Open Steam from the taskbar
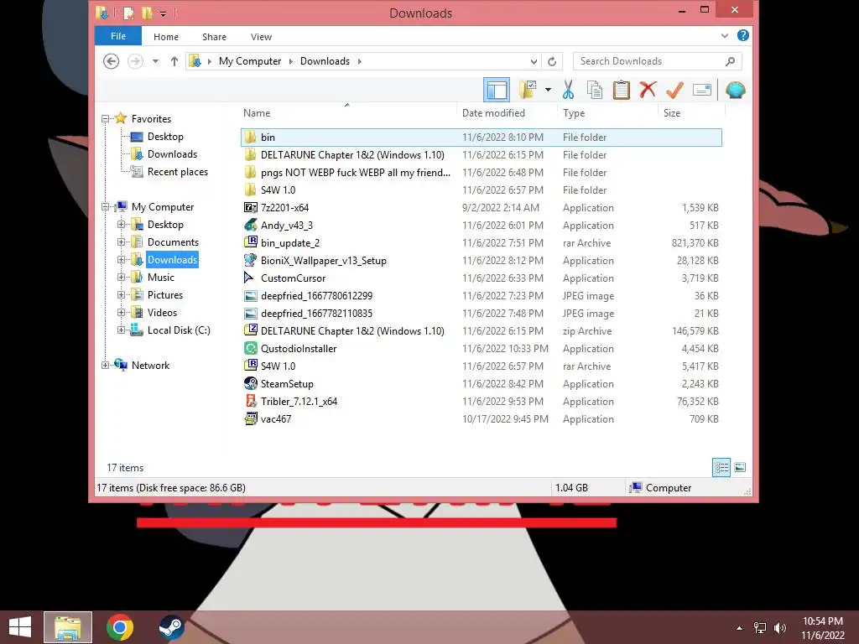Screen dimensions: 859x644 [171, 627]
